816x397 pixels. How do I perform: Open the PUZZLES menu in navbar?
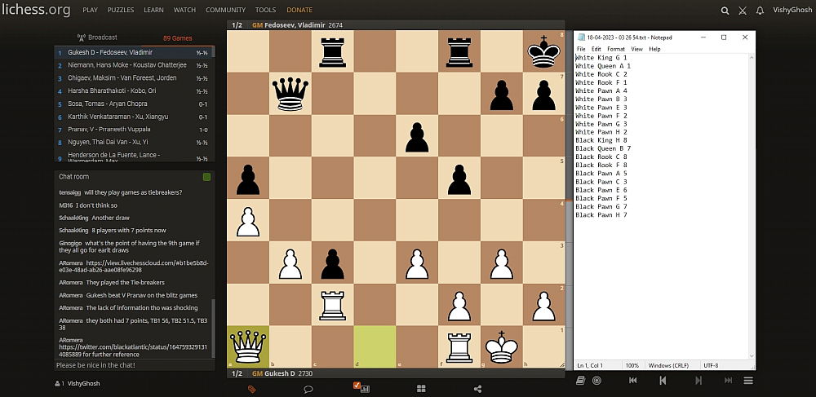121,11
